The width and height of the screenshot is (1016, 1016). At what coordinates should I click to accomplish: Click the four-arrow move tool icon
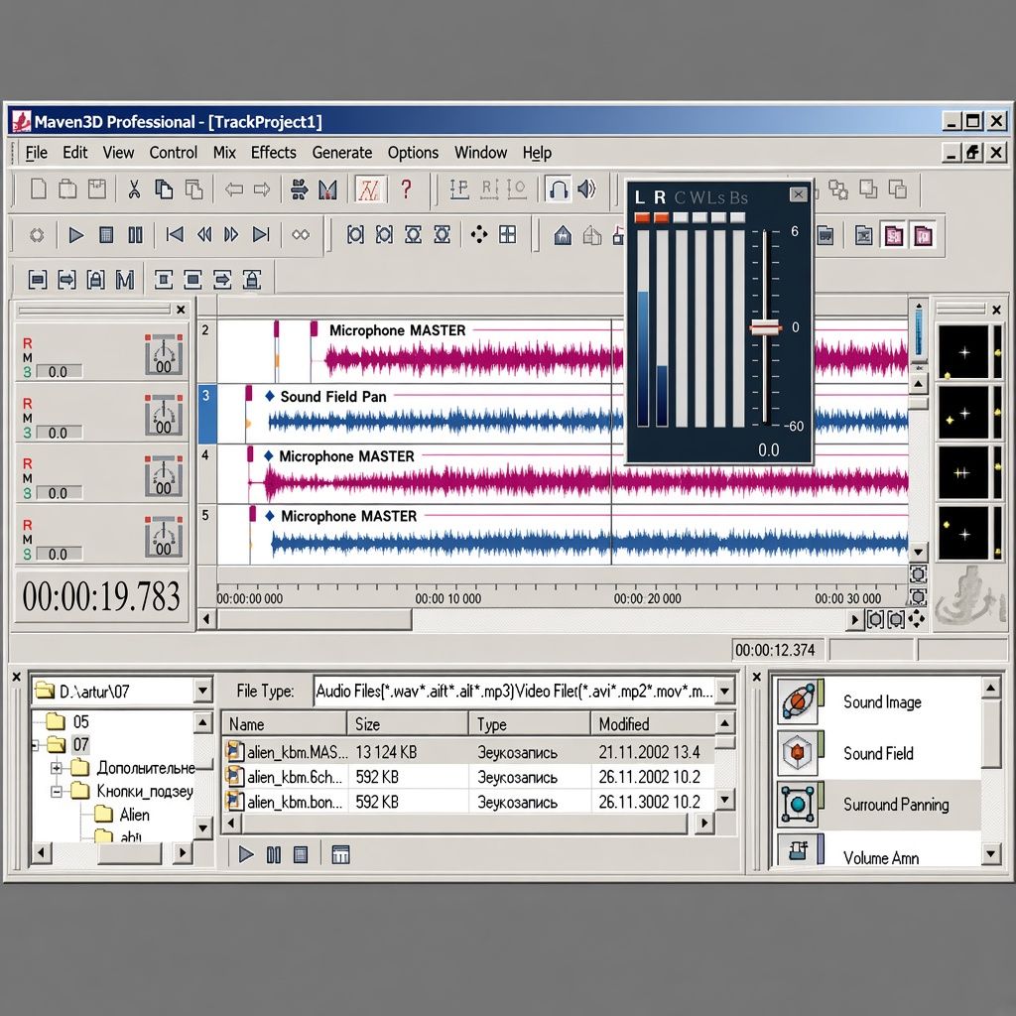[479, 234]
